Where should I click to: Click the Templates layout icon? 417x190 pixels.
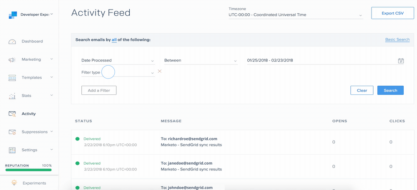coord(12,78)
